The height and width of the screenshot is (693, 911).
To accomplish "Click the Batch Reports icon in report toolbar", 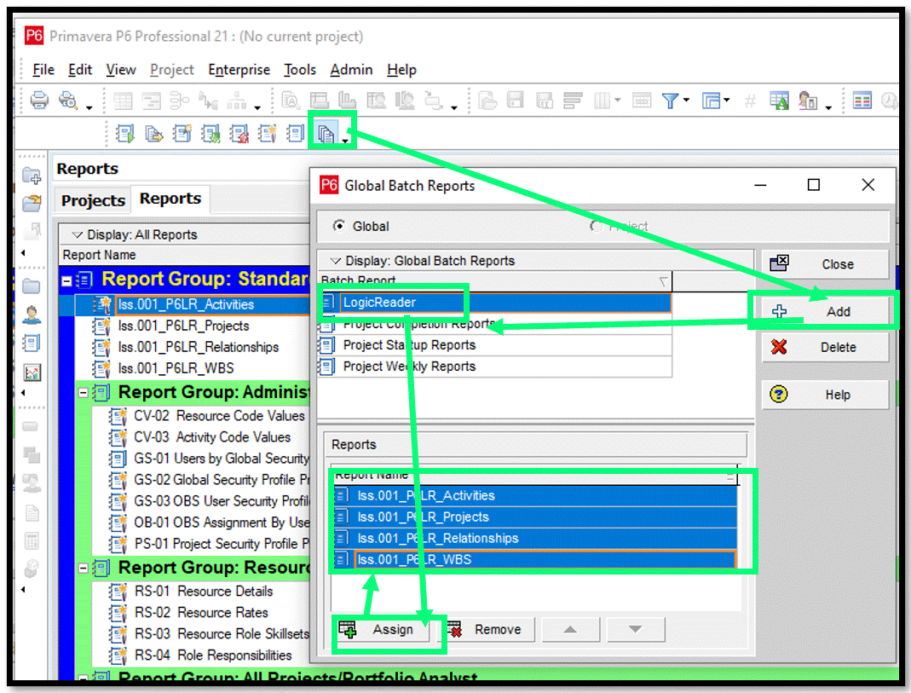I will click(x=326, y=134).
